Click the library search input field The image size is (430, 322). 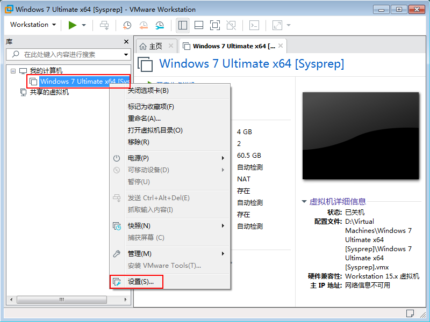click(x=67, y=54)
